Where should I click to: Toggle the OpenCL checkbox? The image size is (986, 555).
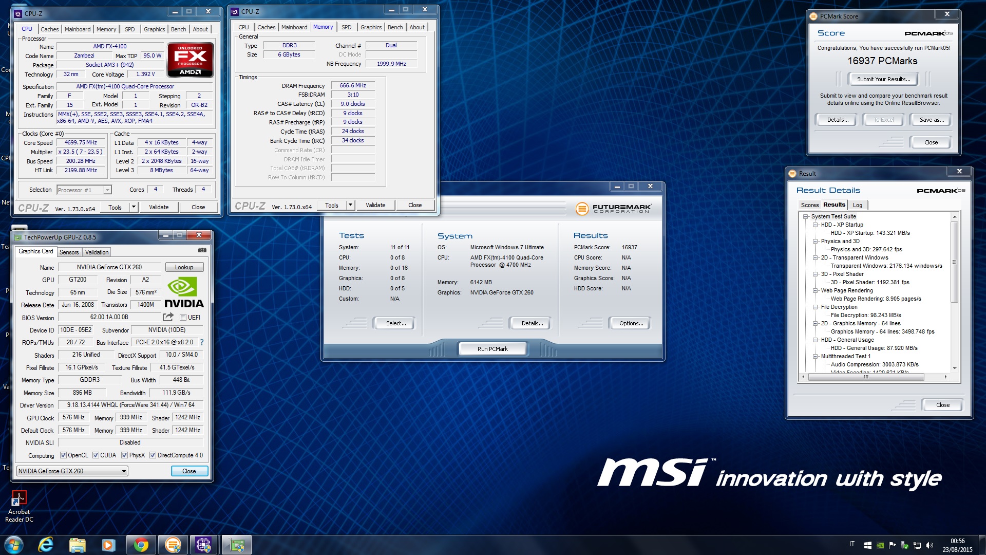[x=63, y=455]
